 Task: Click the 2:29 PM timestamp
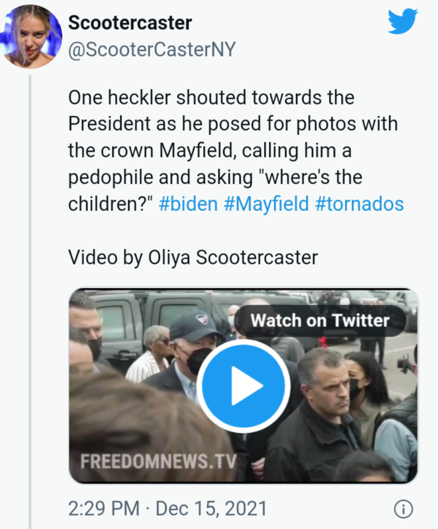click(104, 508)
